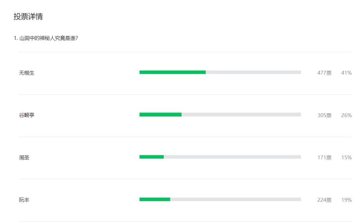Click the 19% percentage value

(x=346, y=200)
